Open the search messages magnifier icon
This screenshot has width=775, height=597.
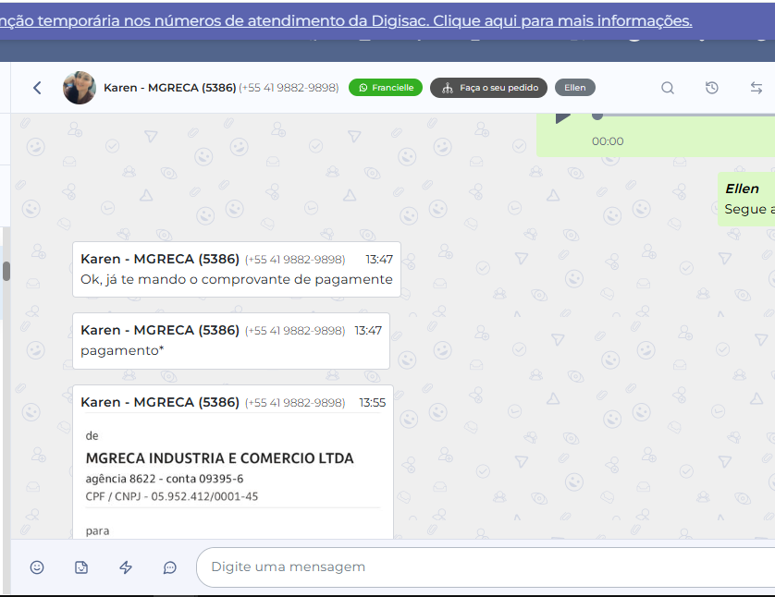(x=667, y=88)
